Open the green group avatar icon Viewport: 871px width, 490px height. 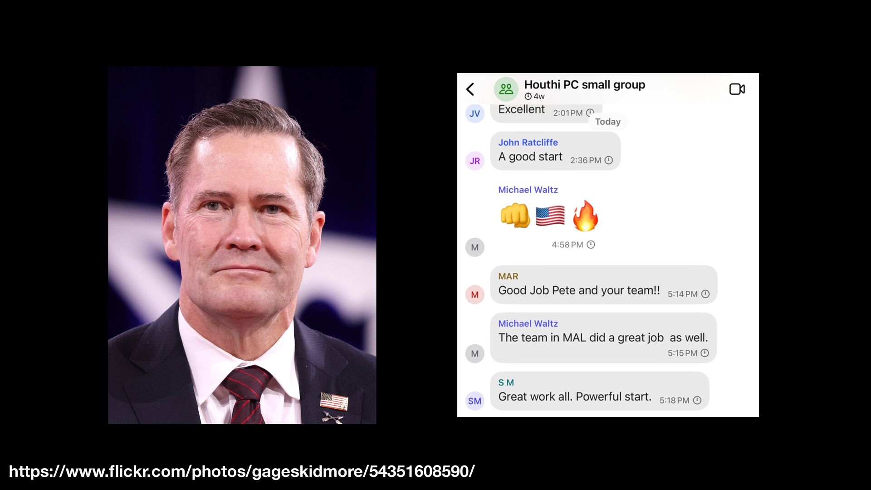(x=506, y=89)
